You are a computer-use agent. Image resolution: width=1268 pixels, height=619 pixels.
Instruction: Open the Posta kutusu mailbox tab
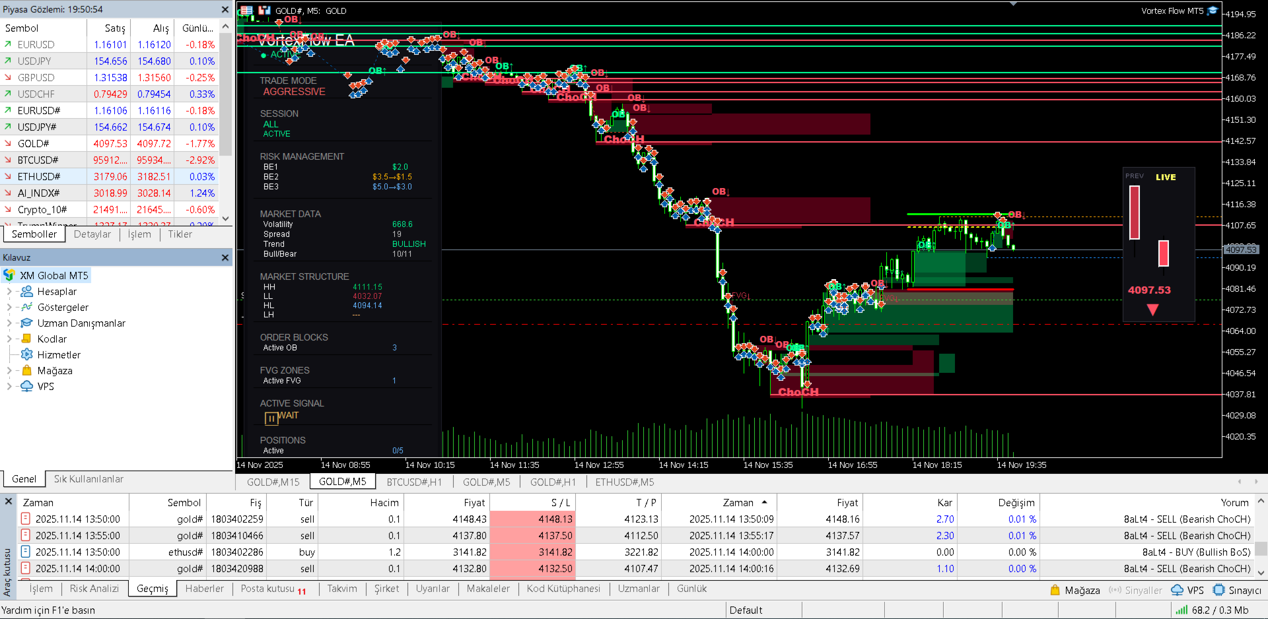[273, 589]
